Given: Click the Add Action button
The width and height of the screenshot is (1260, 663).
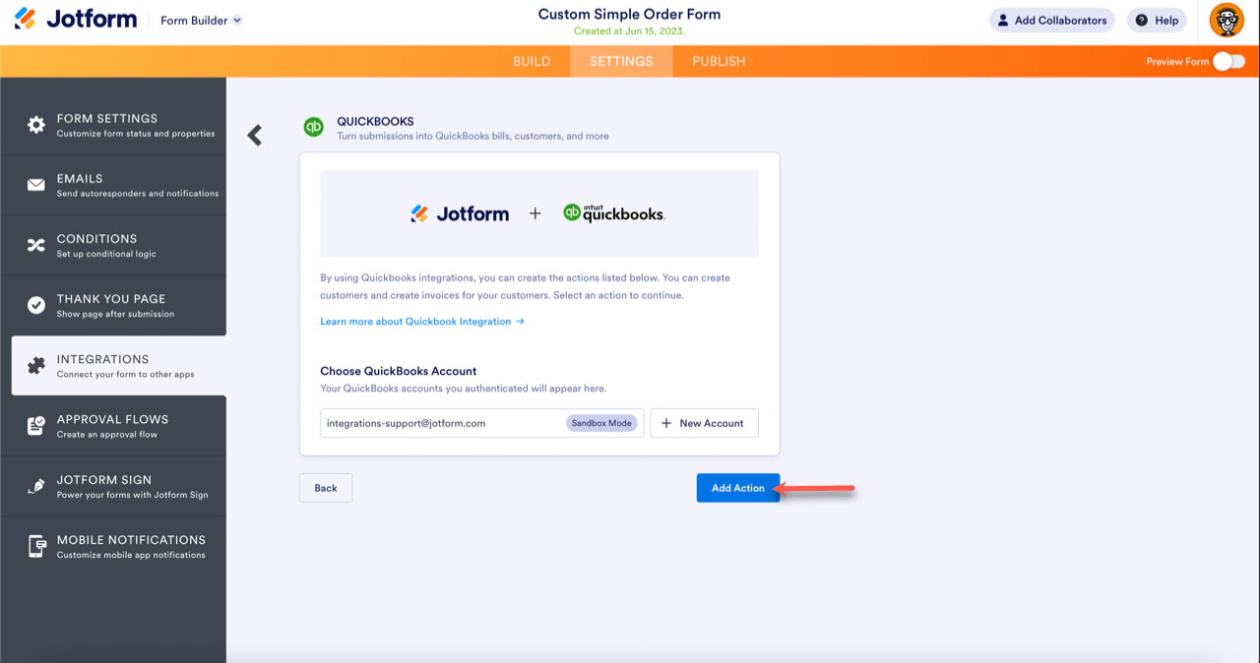Looking at the screenshot, I should coord(738,488).
